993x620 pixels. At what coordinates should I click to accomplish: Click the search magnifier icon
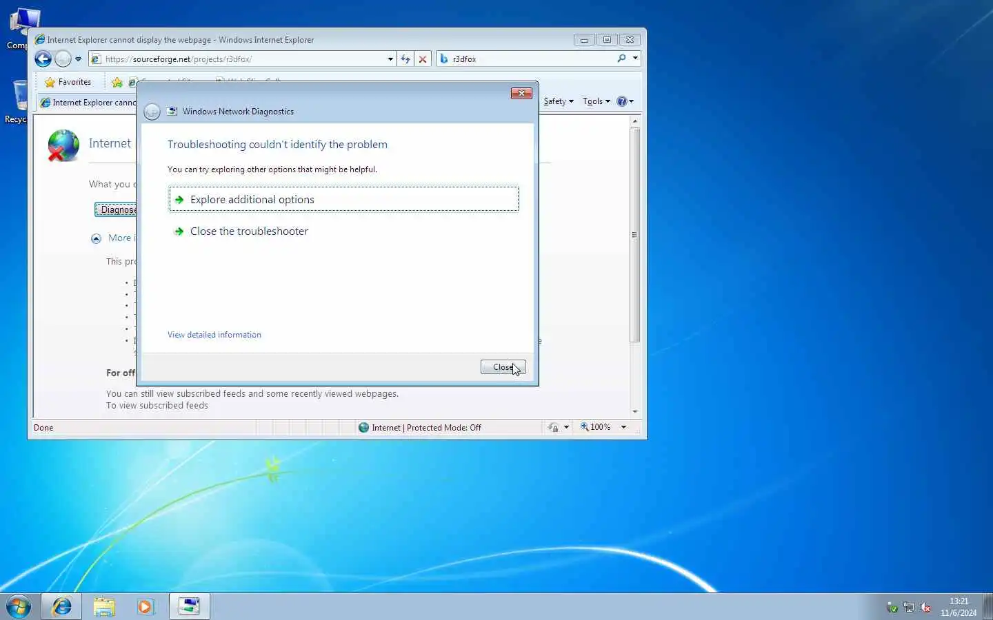[621, 59]
